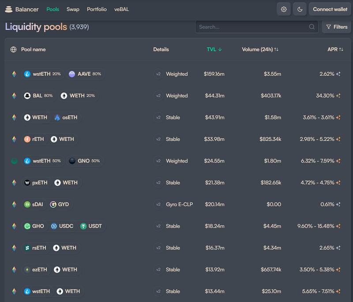Image resolution: width=353 pixels, height=302 pixels.
Task: Click ezETH token icon
Action: tap(27, 269)
